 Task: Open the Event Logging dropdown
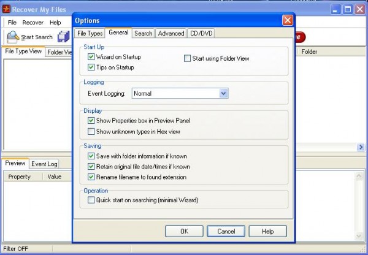click(x=224, y=93)
